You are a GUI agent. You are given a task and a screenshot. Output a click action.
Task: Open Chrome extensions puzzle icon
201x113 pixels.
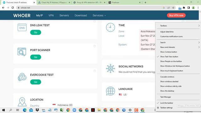(x=184, y=8)
